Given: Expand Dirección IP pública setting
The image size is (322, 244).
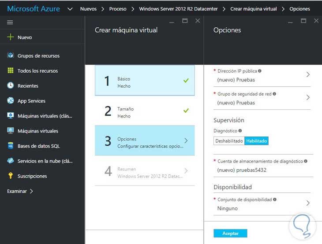Looking at the screenshot, I should (x=308, y=74).
